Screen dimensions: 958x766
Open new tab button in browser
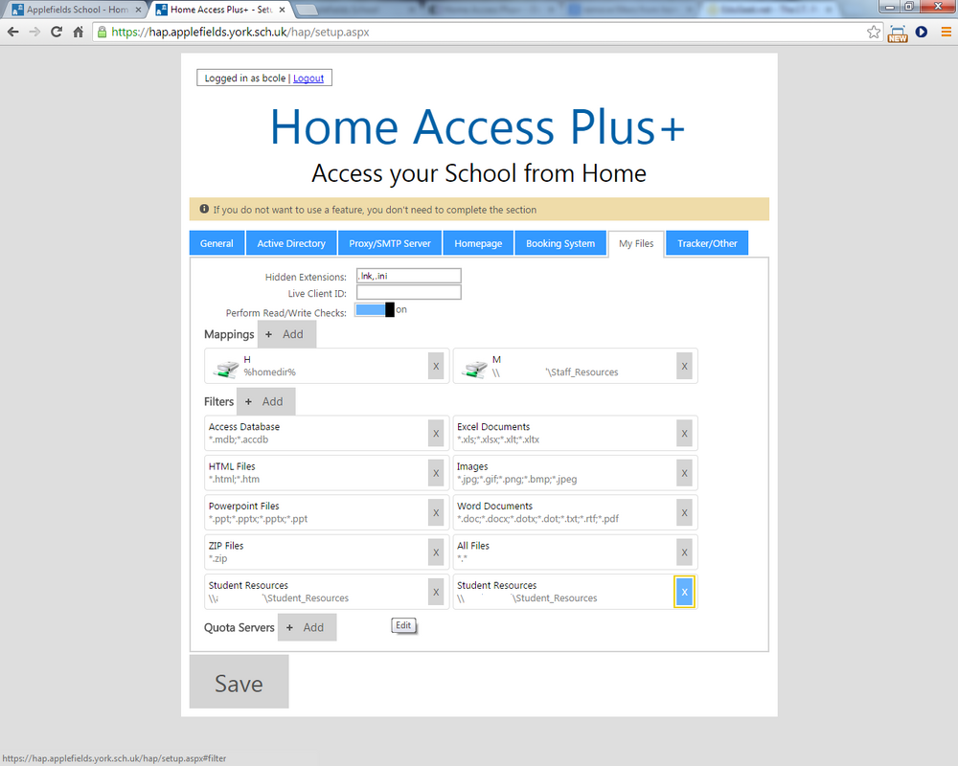point(307,10)
